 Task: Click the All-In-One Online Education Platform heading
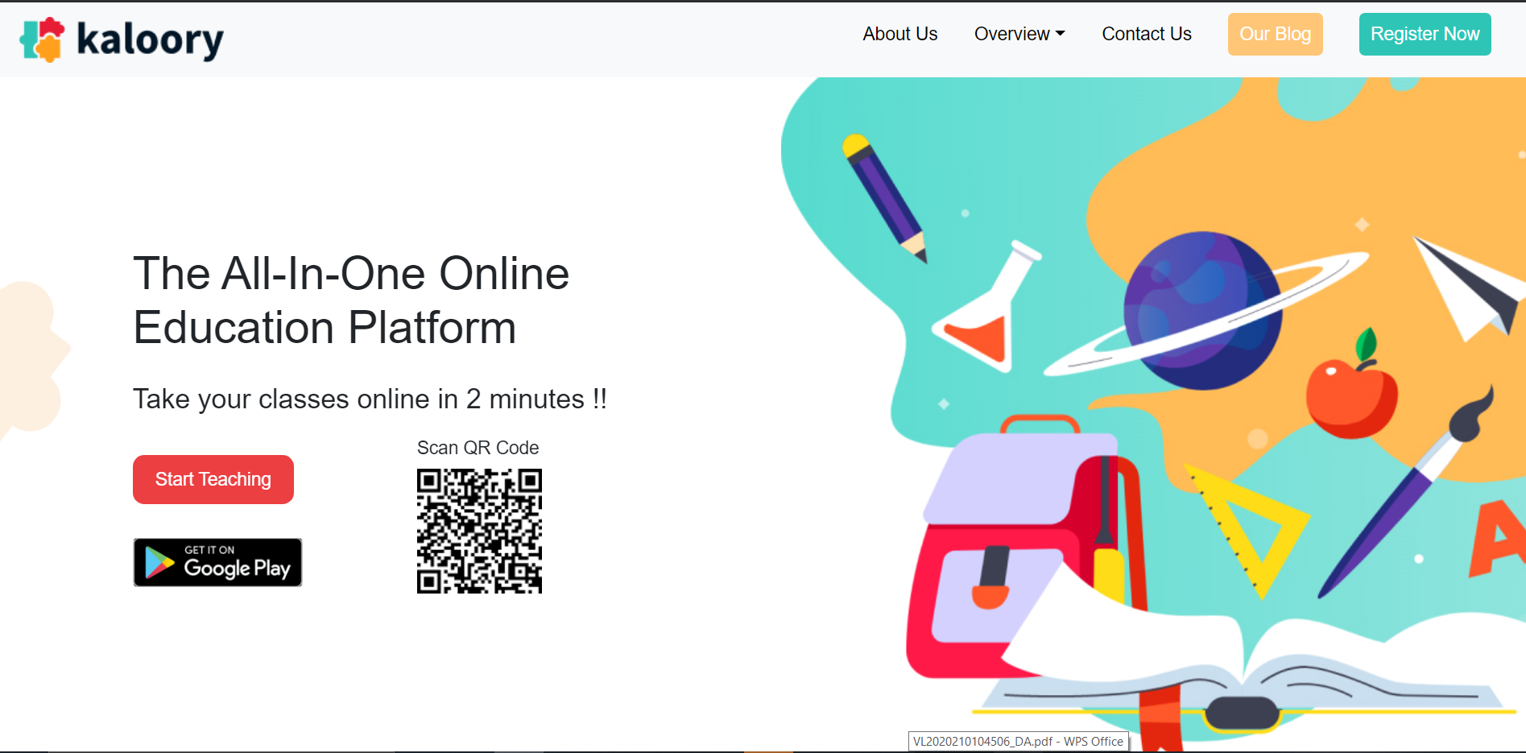point(351,300)
